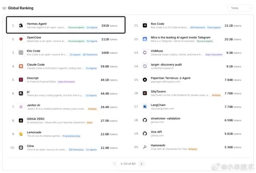Select IDE Extensions tag on Cline
Image resolution: width=256 pixels, height=173 pixels.
pos(76,150)
